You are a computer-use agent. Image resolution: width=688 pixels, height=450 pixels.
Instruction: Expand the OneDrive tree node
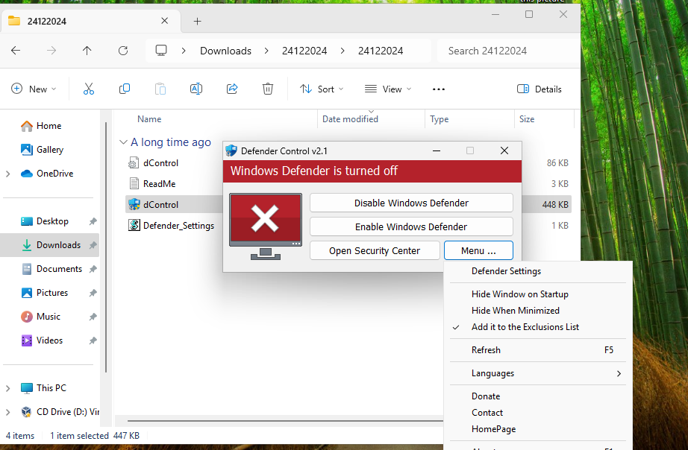8,174
